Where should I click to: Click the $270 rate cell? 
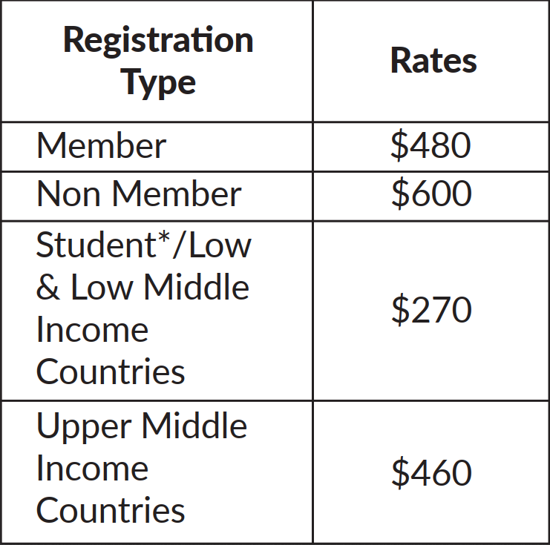click(431, 310)
